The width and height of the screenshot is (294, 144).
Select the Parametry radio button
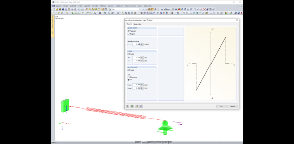[x=128, y=31]
